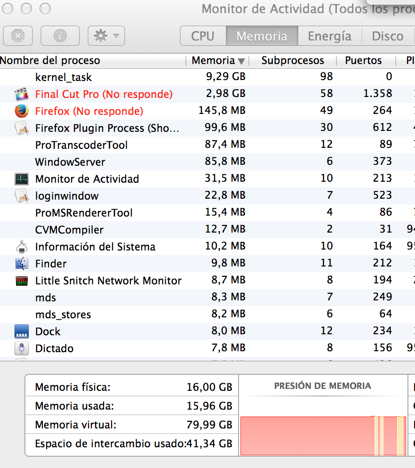This screenshot has width=415, height=468.
Task: Select the kernel_task process row
Action: pyautogui.click(x=207, y=77)
